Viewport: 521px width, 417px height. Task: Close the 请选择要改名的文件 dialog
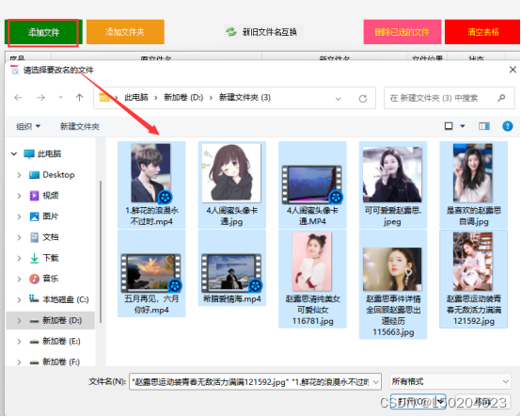coord(513,70)
